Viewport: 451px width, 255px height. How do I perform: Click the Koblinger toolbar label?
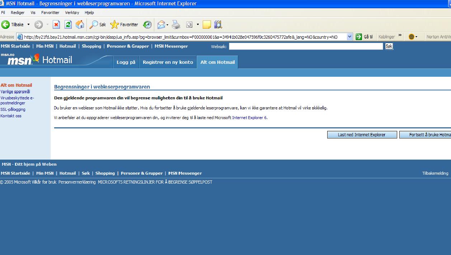pos(387,37)
